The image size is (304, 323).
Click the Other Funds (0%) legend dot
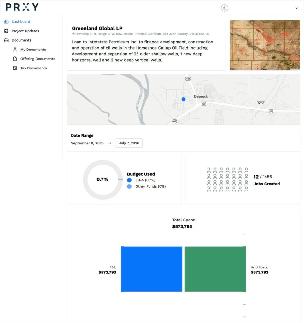pos(129,186)
